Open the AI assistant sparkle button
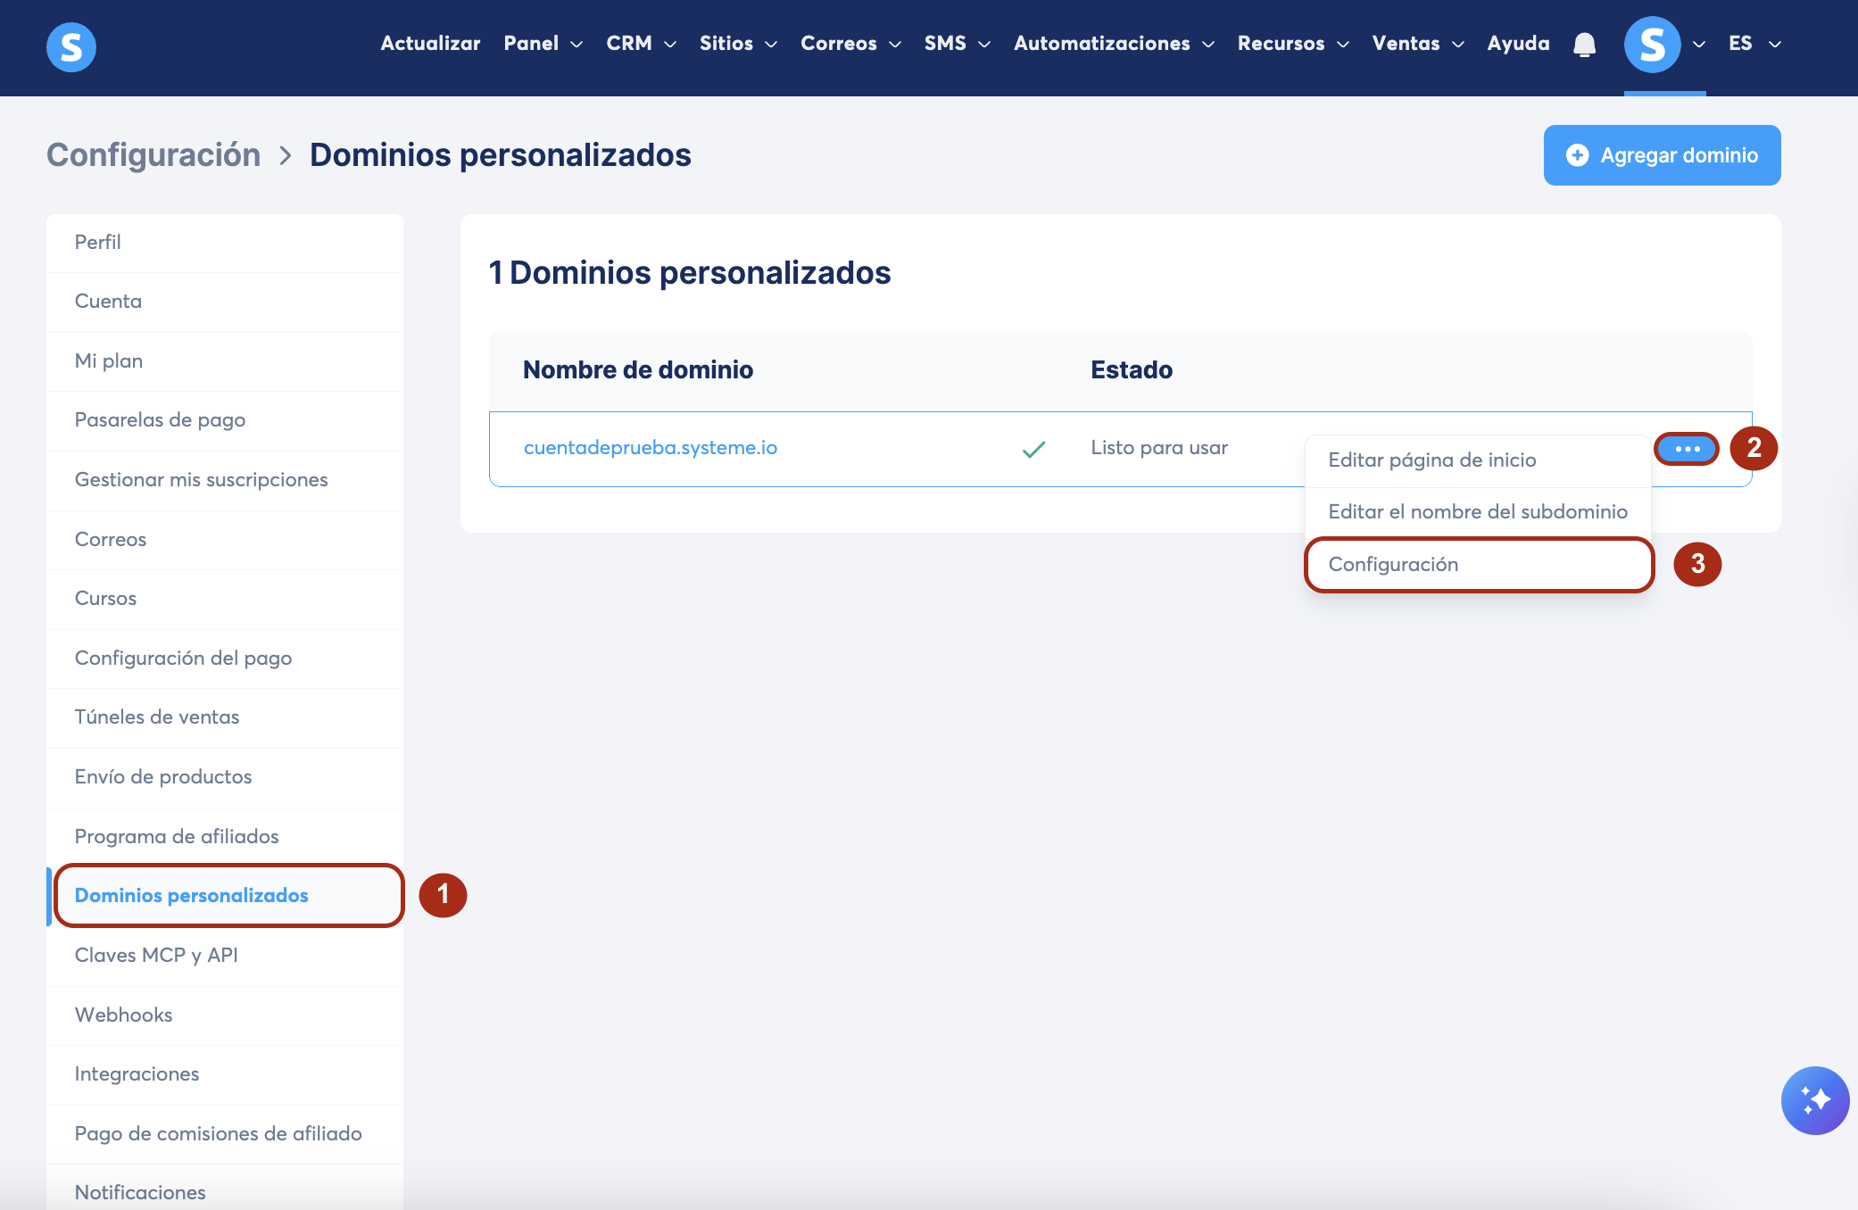This screenshot has height=1210, width=1858. (1814, 1099)
